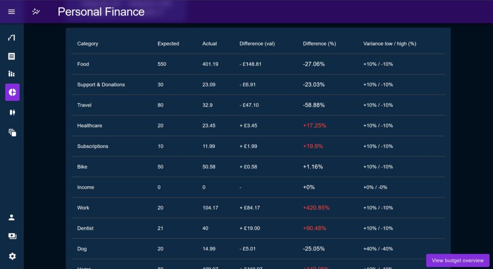Open the banknotes icon in sidebar
Screen dimensions: 493x269
[12, 236]
